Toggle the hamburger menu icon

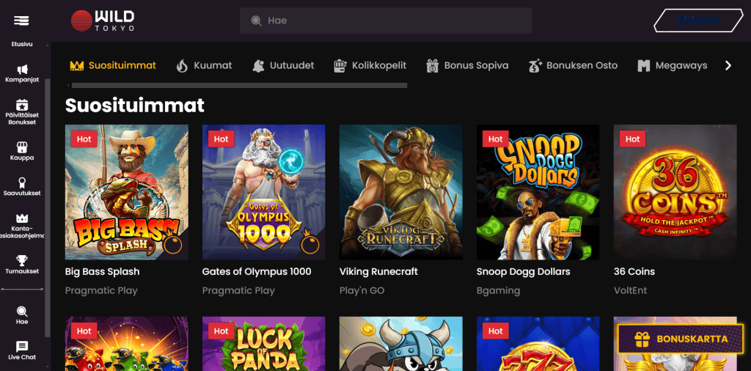point(21,21)
